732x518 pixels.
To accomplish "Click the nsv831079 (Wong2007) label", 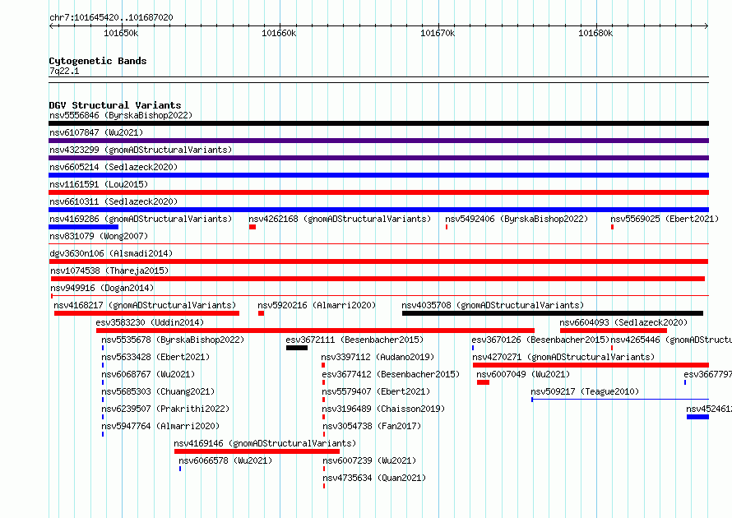I will click(x=99, y=236).
